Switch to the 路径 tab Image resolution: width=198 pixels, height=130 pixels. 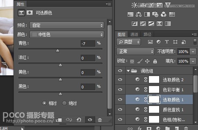(x=147, y=34)
